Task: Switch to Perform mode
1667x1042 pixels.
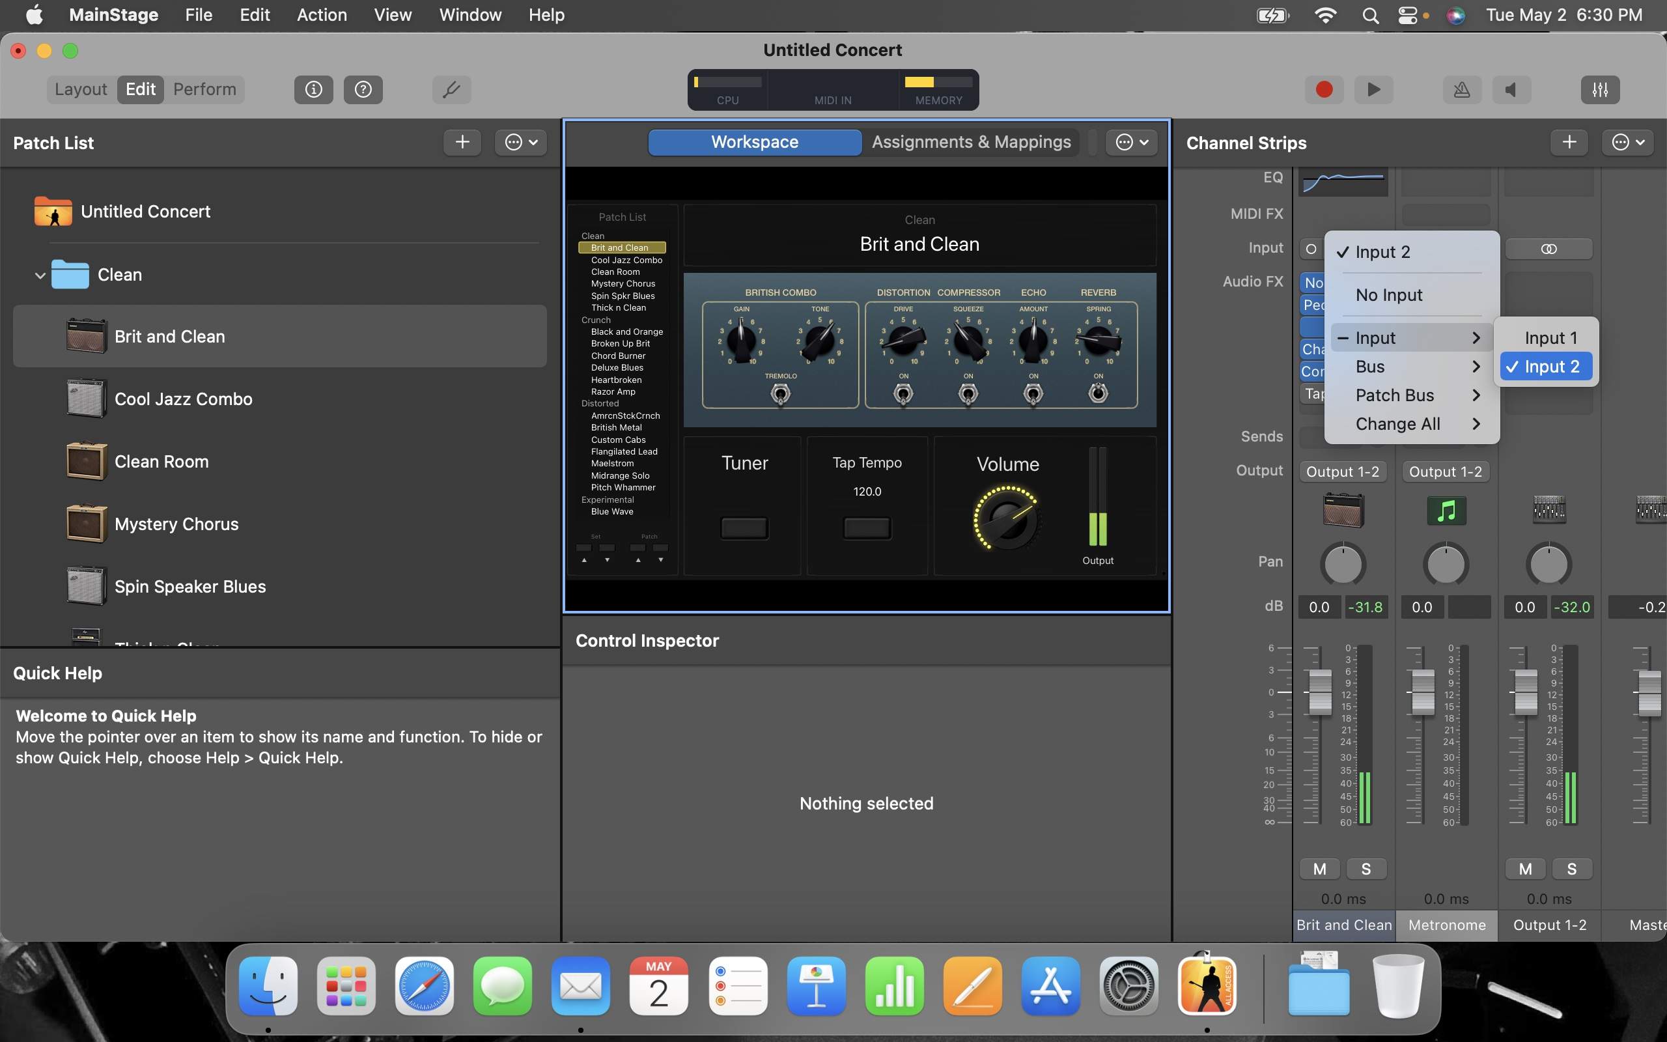Action: tap(204, 90)
